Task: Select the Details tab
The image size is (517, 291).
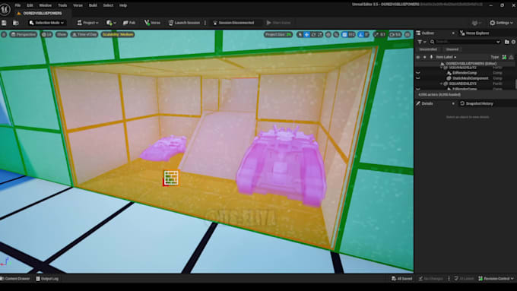Action: click(427, 103)
